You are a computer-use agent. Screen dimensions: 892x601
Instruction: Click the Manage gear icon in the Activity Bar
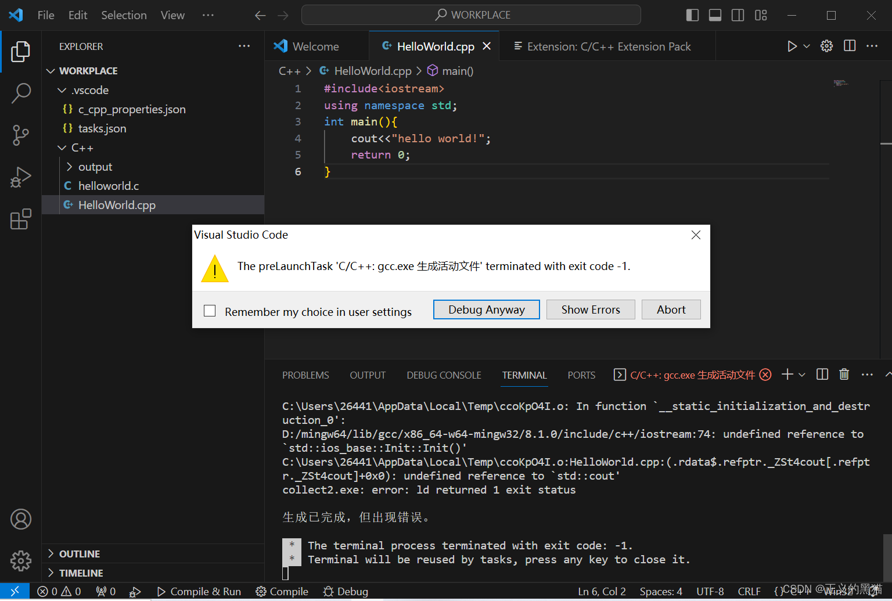point(21,561)
